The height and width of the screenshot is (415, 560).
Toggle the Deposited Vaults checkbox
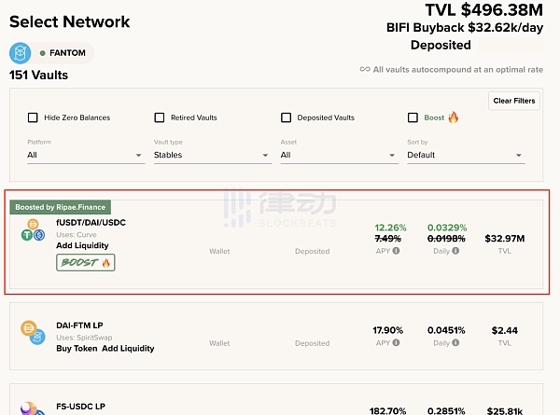287,118
